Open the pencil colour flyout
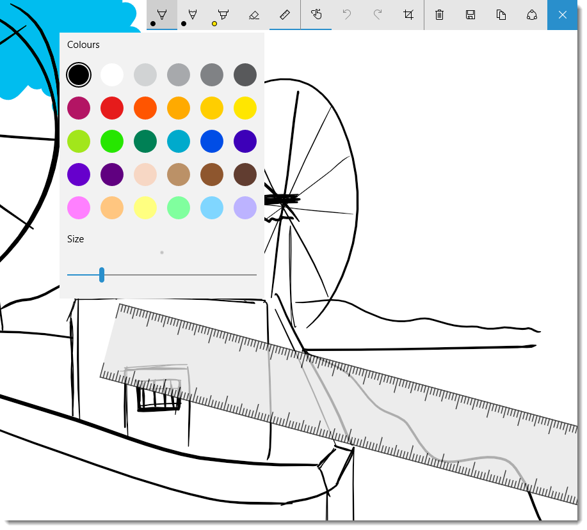587x530 pixels. [x=192, y=15]
